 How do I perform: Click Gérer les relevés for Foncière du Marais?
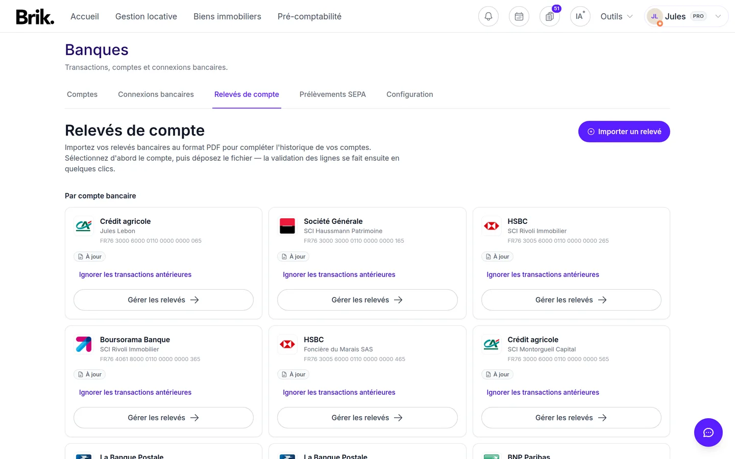coord(367,418)
